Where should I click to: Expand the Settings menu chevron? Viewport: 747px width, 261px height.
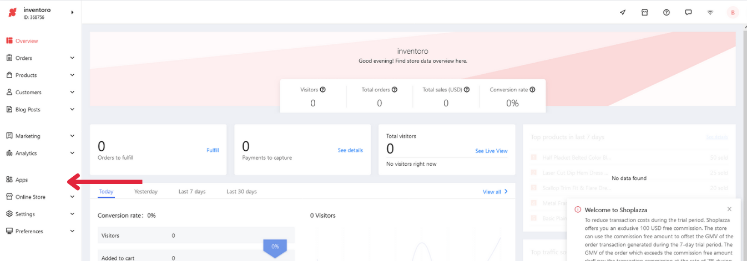pyautogui.click(x=72, y=214)
